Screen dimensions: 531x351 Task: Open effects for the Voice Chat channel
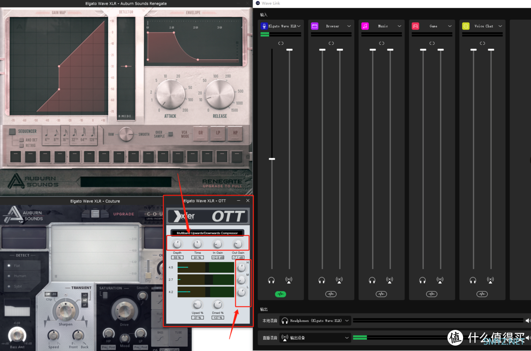(482, 294)
